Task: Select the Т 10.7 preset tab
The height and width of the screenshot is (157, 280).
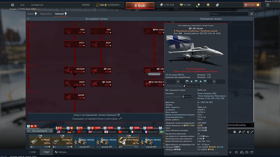Action: coord(46,152)
